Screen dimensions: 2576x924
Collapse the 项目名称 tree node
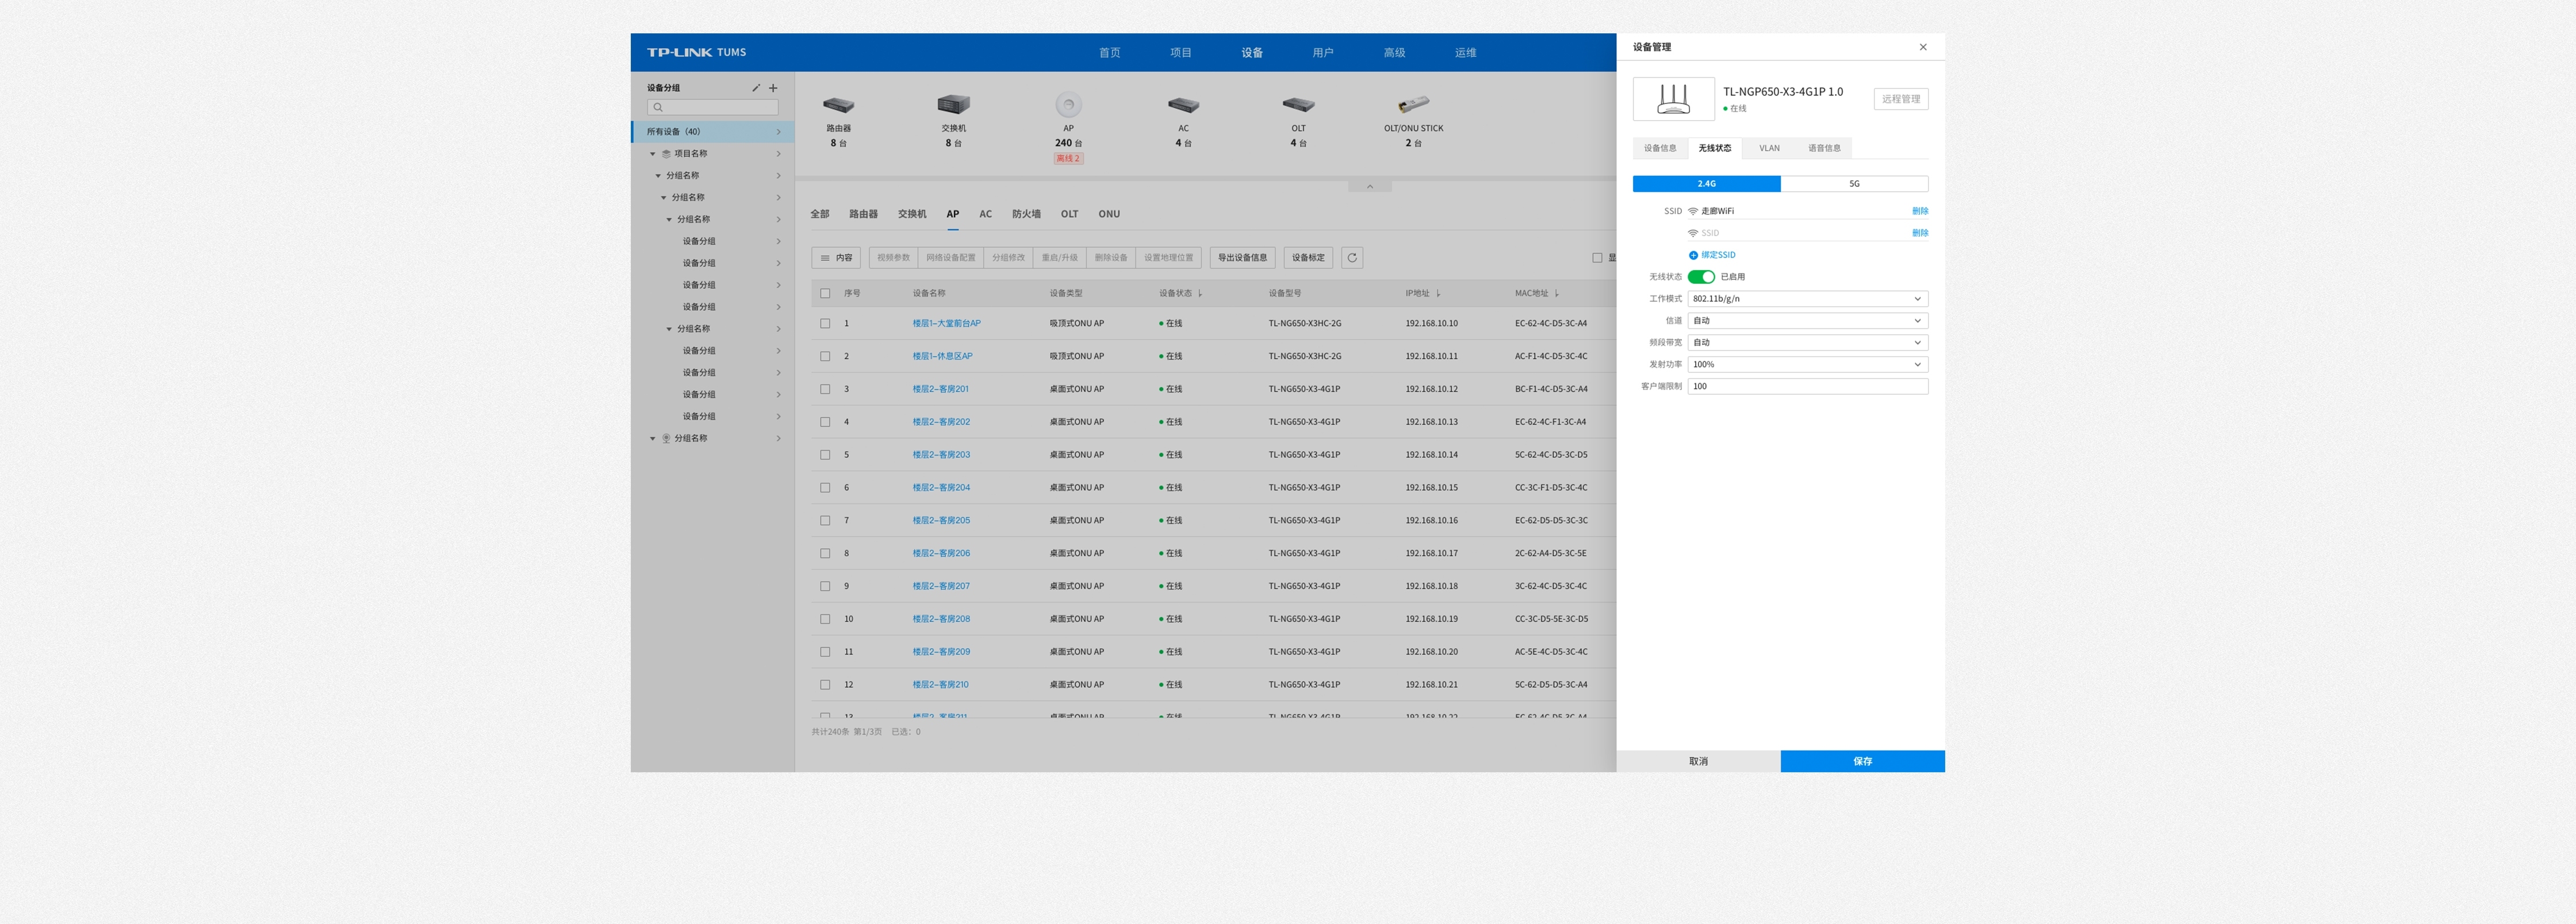653,154
